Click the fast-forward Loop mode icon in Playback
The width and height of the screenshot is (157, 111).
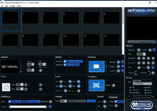point(10,102)
